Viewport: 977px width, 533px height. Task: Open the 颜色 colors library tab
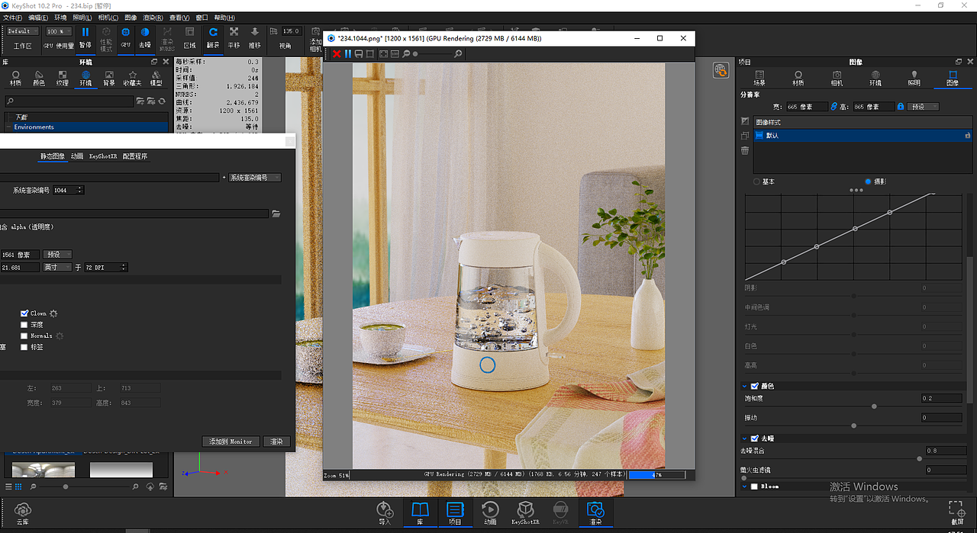[39, 78]
